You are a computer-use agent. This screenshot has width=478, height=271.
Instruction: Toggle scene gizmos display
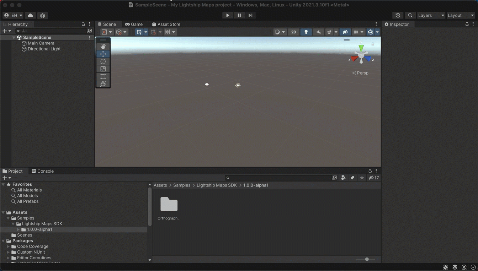(370, 32)
